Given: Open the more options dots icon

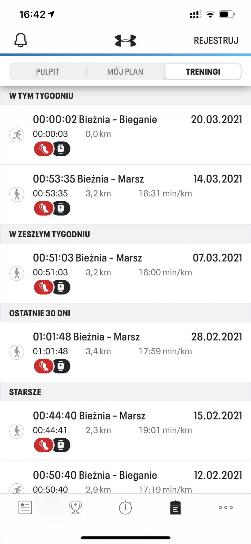Looking at the screenshot, I should 226,507.
